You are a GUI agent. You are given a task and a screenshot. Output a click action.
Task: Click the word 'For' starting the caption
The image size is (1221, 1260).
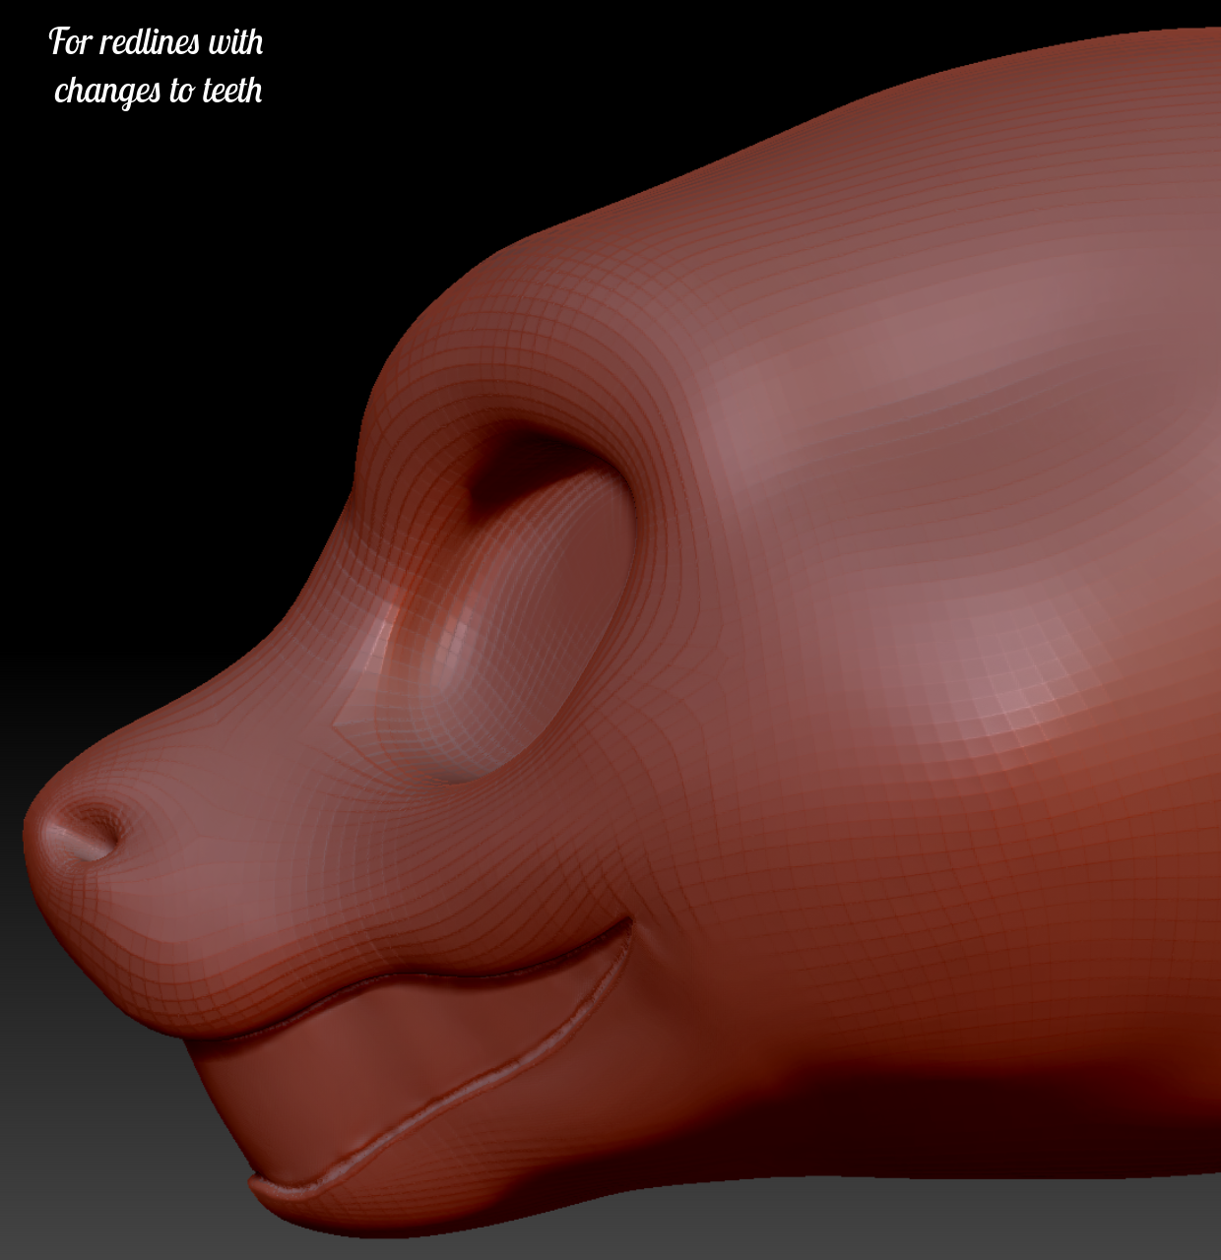click(x=70, y=42)
